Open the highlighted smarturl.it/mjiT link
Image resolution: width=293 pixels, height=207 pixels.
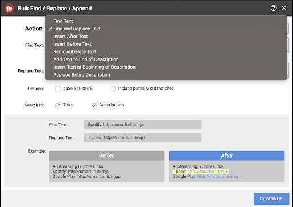(x=208, y=171)
